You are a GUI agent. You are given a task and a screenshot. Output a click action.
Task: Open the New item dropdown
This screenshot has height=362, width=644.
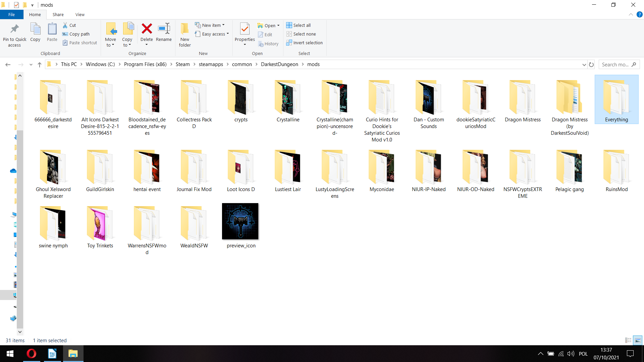coord(210,25)
